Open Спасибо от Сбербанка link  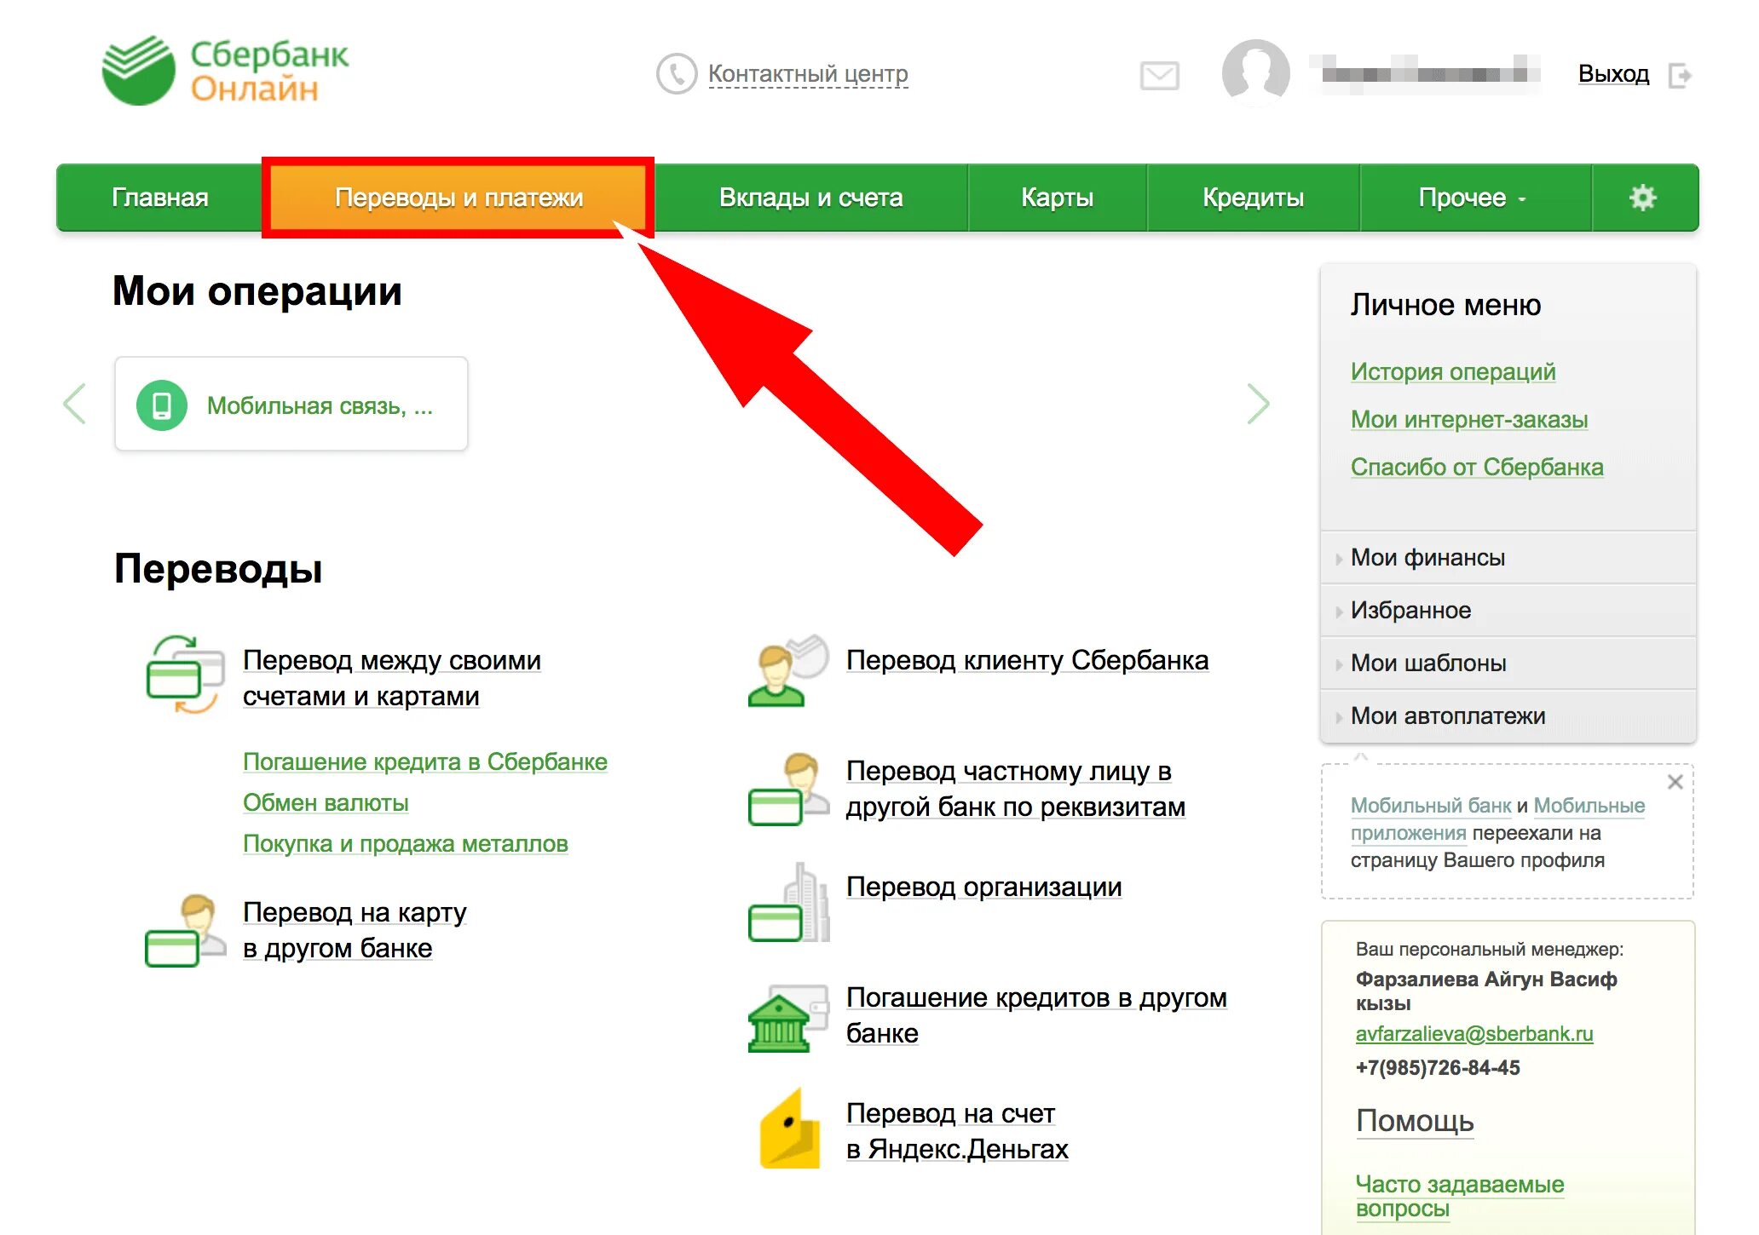[x=1477, y=468]
